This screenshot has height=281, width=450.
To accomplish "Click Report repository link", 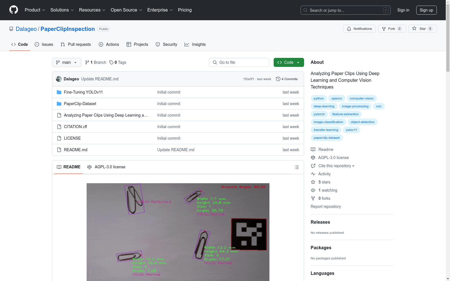I will [x=326, y=207].
